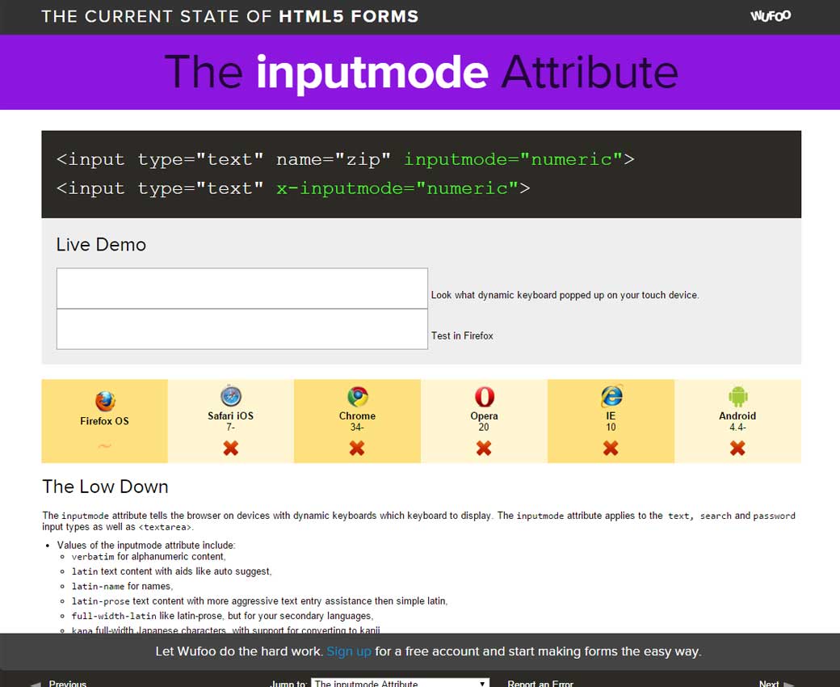Click the Opera browser icon
The width and height of the screenshot is (840, 687).
484,396
